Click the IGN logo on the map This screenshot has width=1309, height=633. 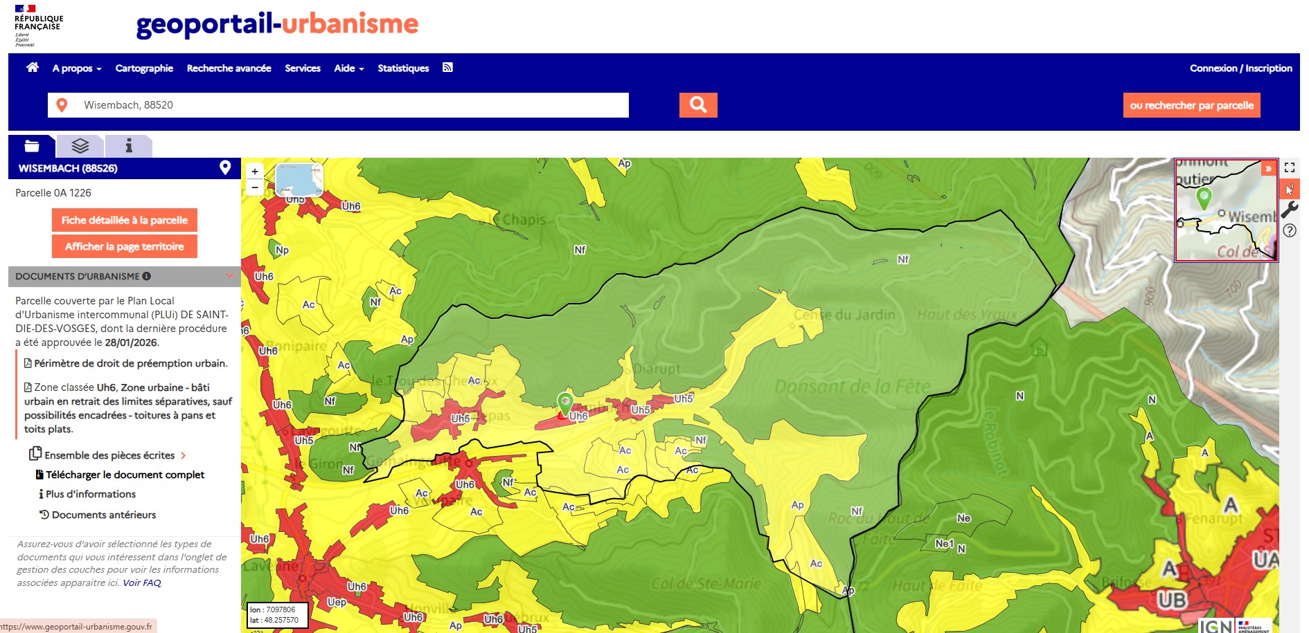coord(1215,625)
